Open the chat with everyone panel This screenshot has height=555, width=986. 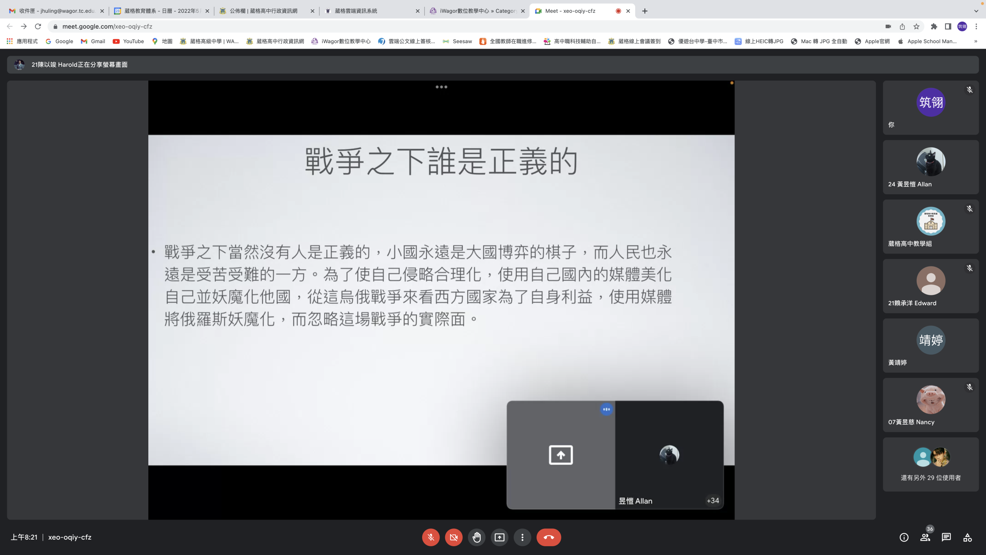point(946,537)
